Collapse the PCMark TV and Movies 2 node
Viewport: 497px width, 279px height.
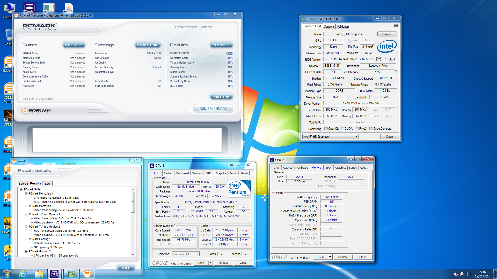26,227
